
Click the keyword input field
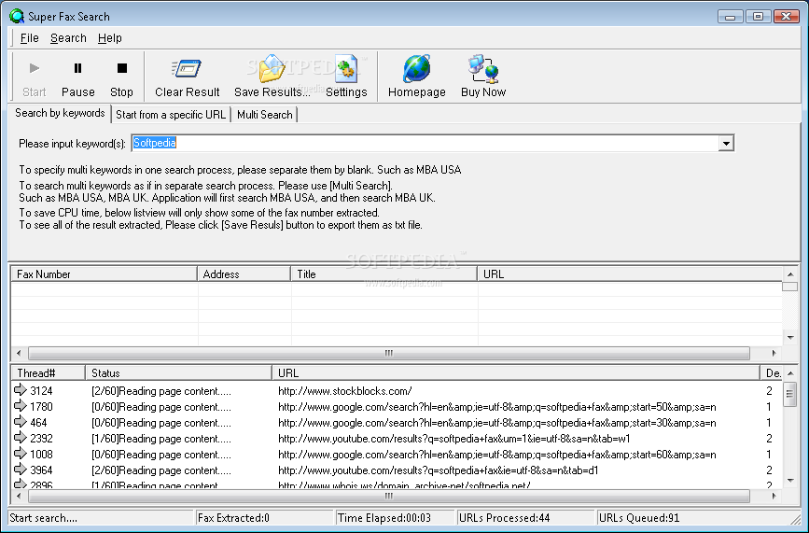(x=425, y=144)
